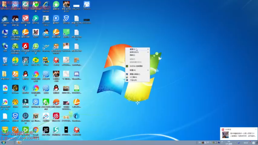Expand the 查看(V) submenu arrow
Image resolution: width=258 pixels, height=145 pixels.
[x=148, y=49]
